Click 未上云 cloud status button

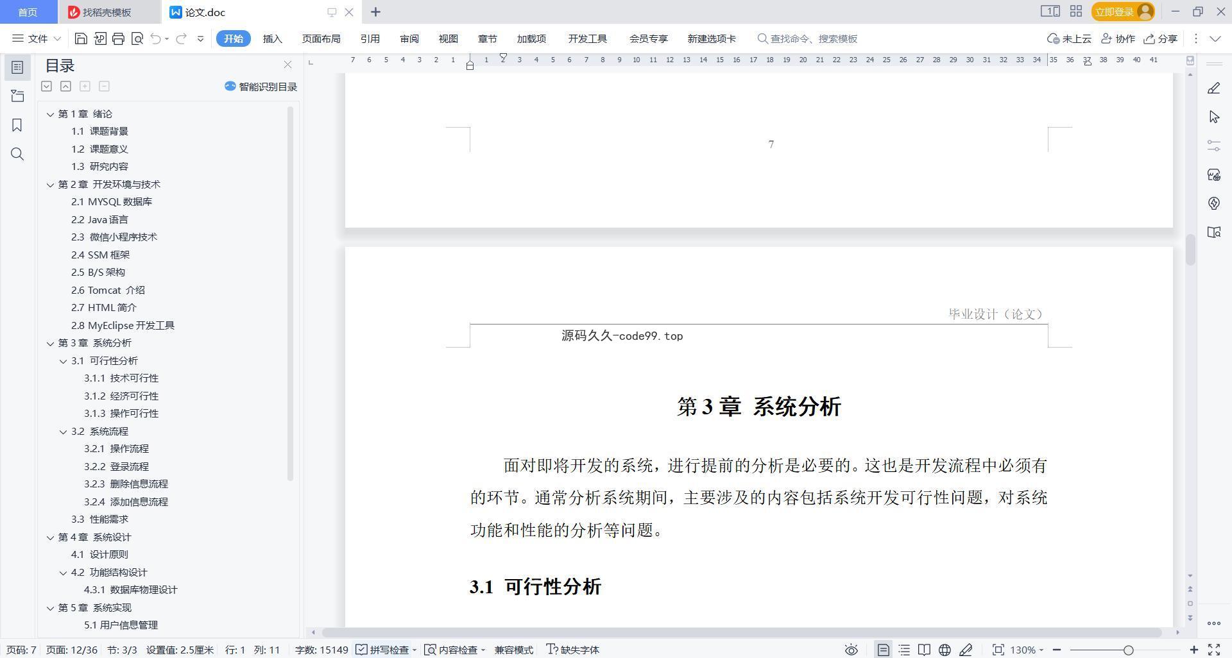(1069, 38)
